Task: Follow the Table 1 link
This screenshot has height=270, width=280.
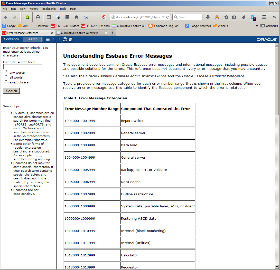Action: click(x=69, y=83)
